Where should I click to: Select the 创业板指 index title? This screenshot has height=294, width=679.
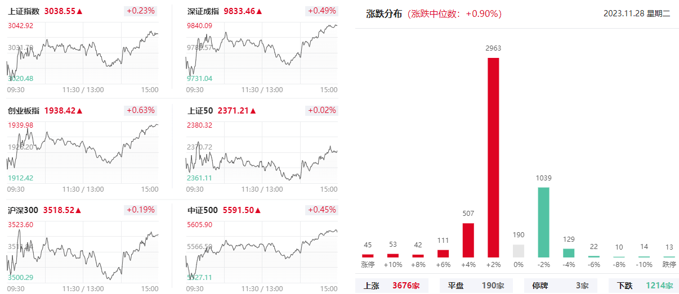pyautogui.click(x=24, y=111)
